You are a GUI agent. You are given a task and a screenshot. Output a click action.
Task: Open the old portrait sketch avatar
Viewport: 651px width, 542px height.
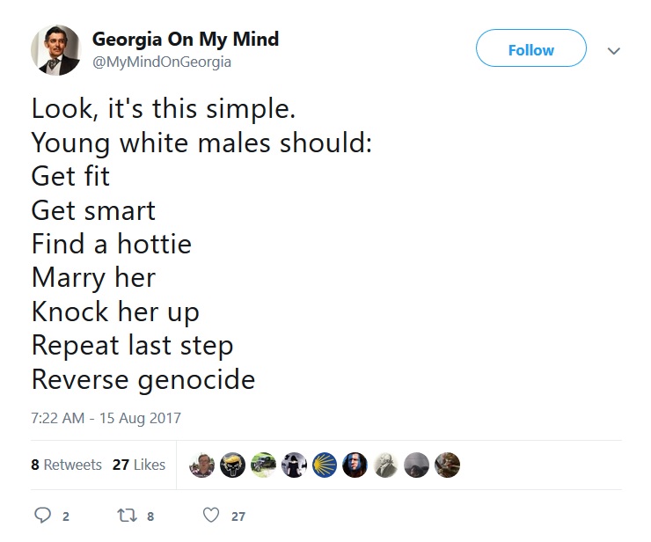pyautogui.click(x=385, y=465)
